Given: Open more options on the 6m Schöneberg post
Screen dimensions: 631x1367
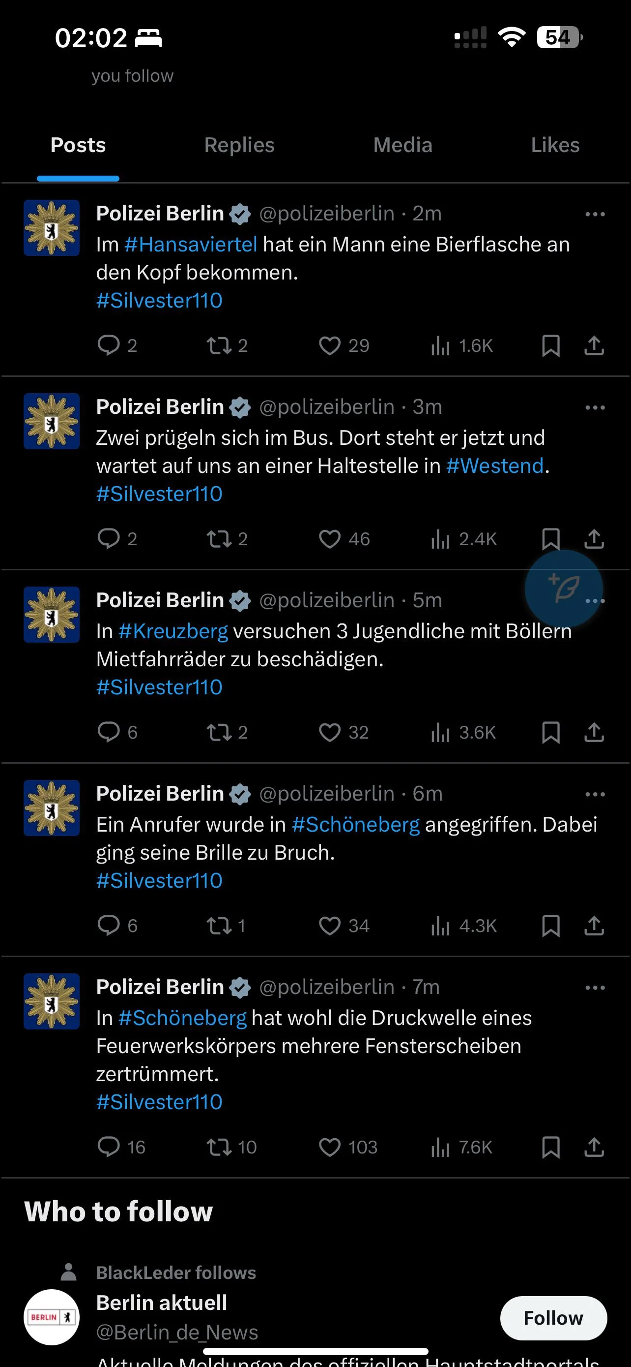Looking at the screenshot, I should coord(595,794).
